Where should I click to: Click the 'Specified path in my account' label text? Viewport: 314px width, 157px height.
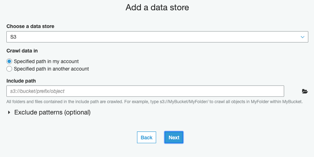coord(46,62)
